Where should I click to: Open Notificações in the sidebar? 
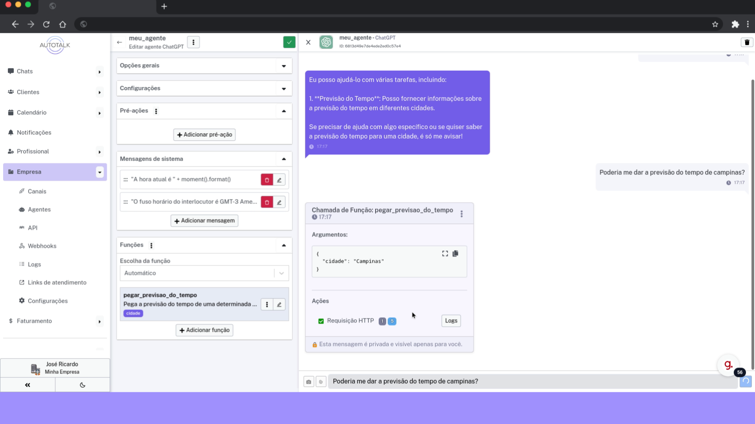(x=34, y=133)
